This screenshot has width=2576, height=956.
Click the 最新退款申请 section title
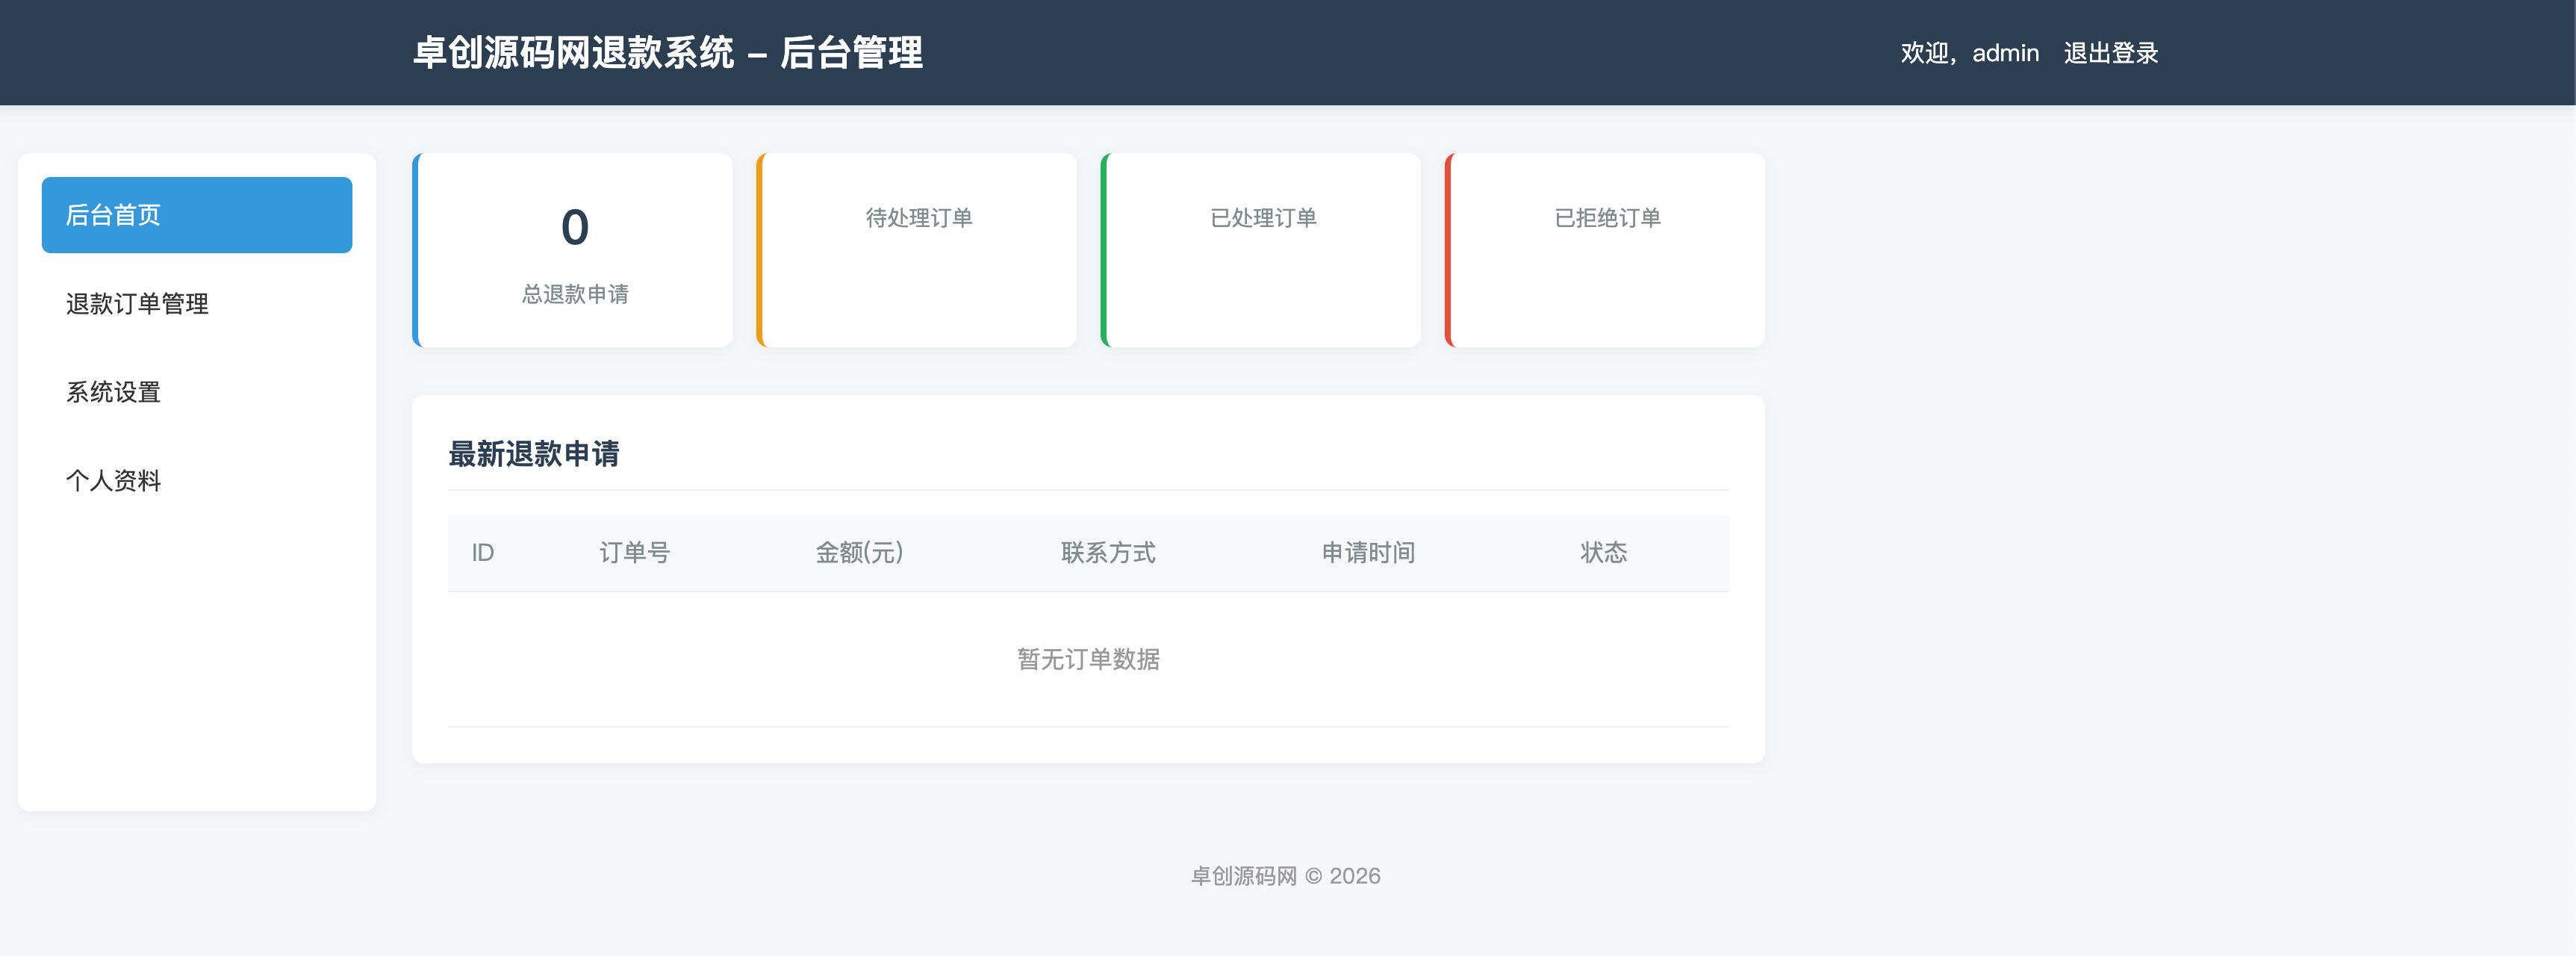[533, 455]
